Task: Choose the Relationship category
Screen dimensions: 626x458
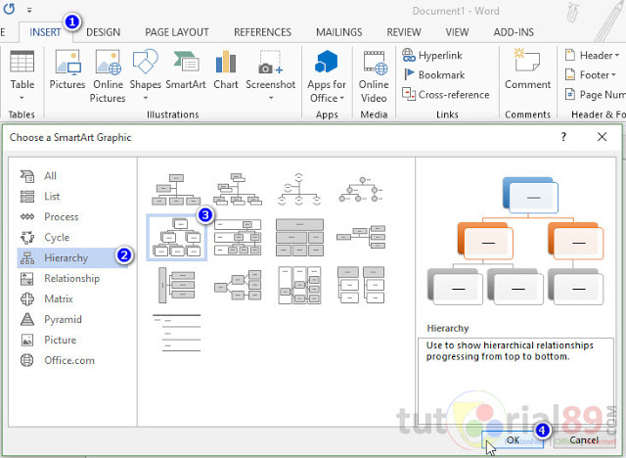Action: 71,278
